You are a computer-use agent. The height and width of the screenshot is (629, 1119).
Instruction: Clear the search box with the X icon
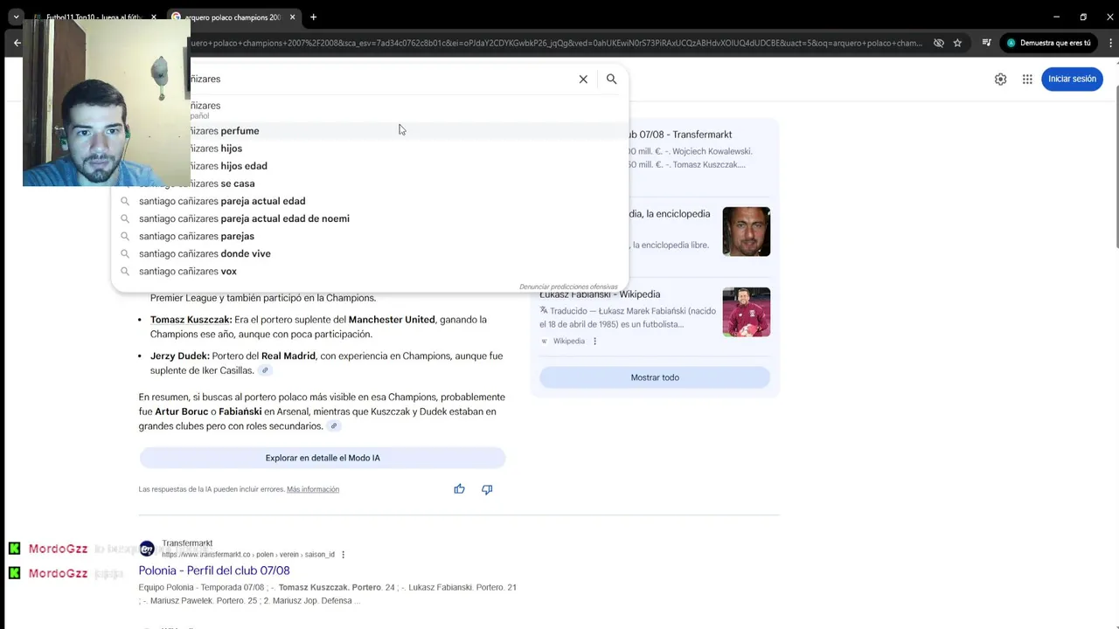click(583, 79)
